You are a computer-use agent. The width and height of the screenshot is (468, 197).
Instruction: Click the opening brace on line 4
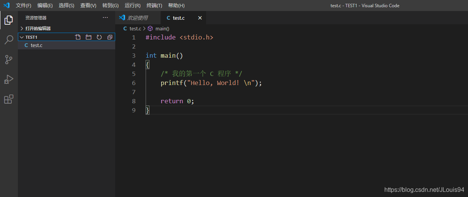click(148, 65)
